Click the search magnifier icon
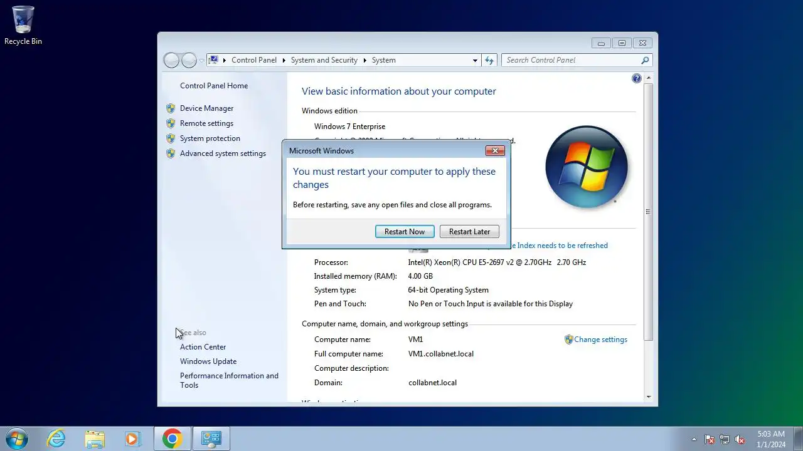 point(645,60)
